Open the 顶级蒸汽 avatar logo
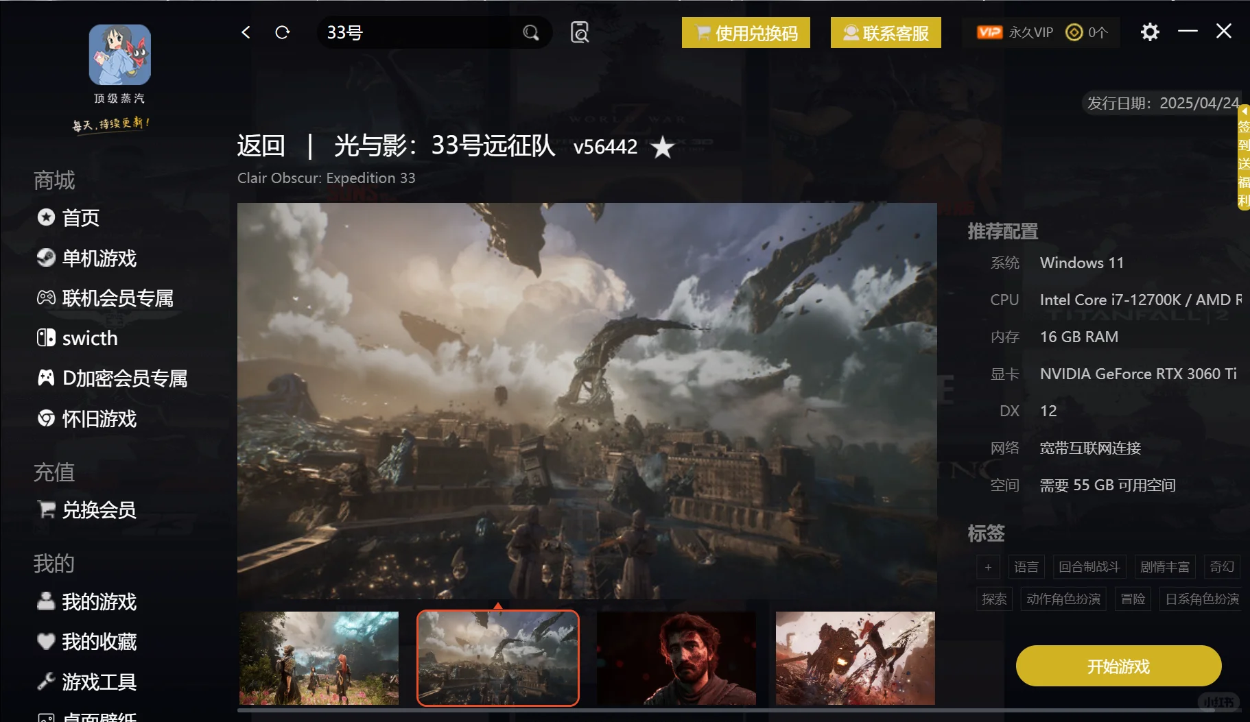 tap(120, 55)
